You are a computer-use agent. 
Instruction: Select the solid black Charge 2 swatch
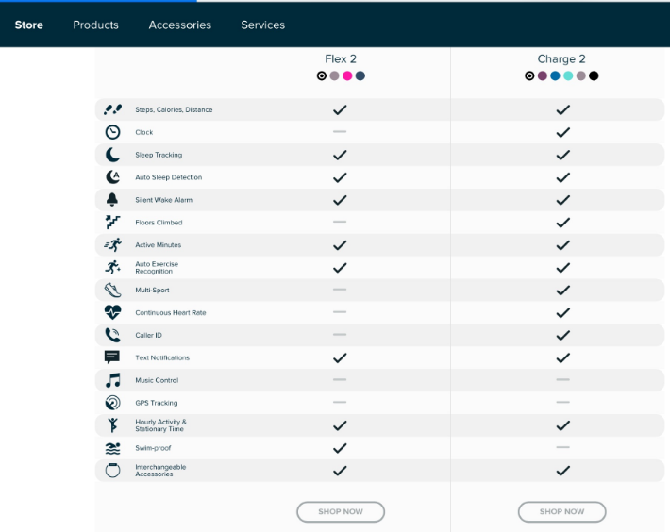point(594,76)
